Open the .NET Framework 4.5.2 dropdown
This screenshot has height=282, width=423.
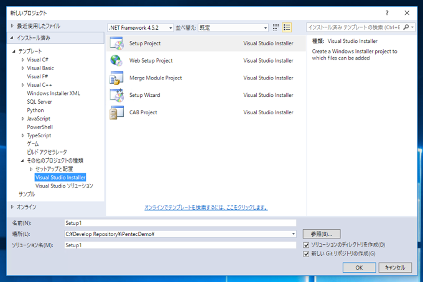point(141,28)
